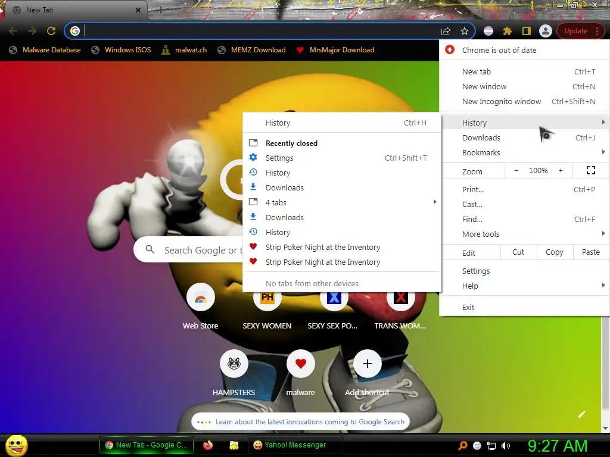Reopen first Strip Poker Night tab entry
The image size is (610, 457).
click(342, 247)
